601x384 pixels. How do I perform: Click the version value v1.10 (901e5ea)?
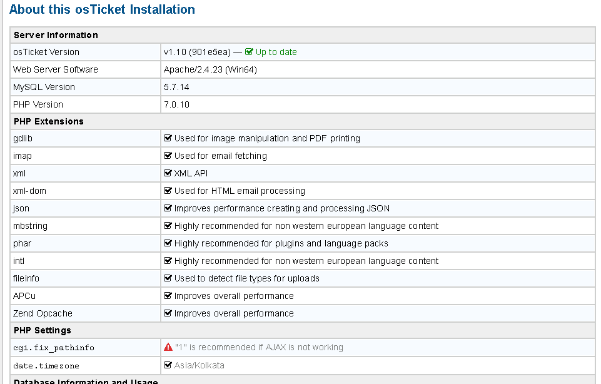point(197,52)
